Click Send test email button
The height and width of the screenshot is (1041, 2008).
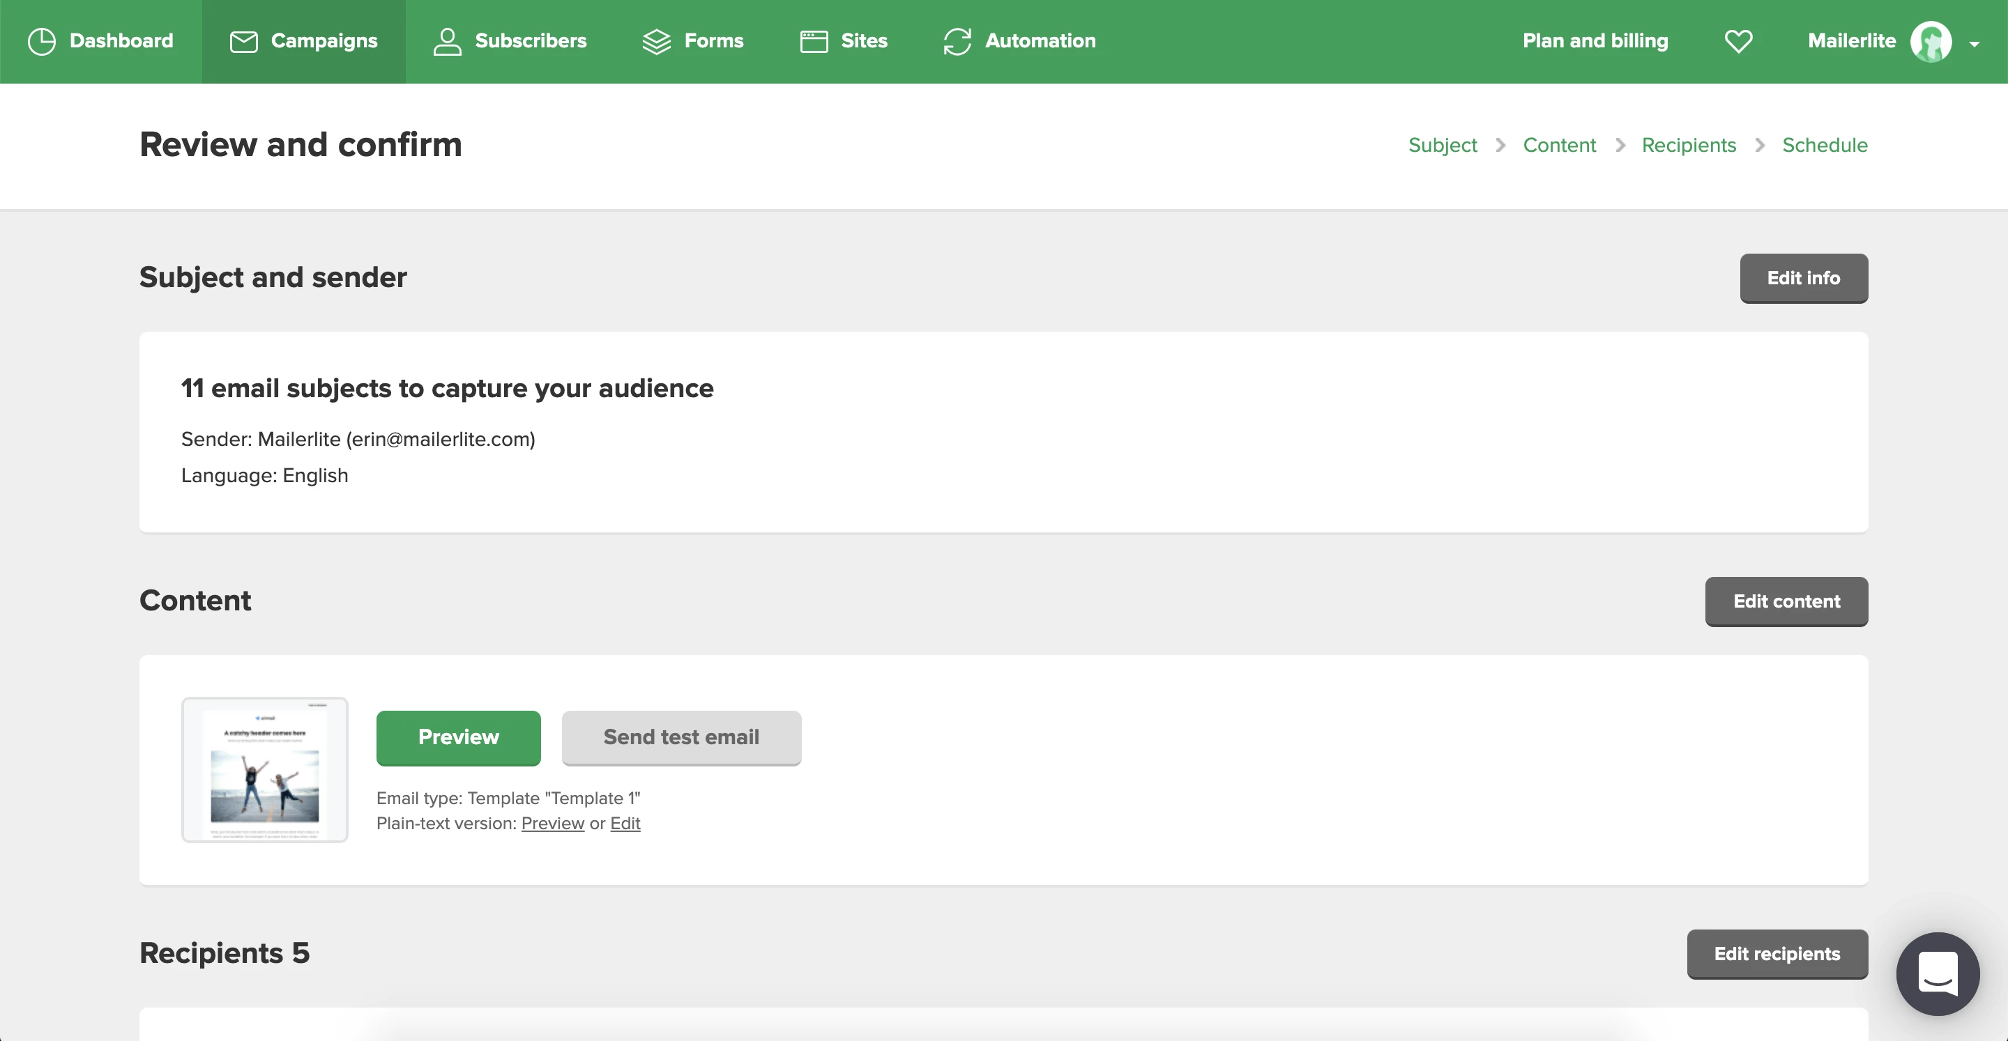680,737
